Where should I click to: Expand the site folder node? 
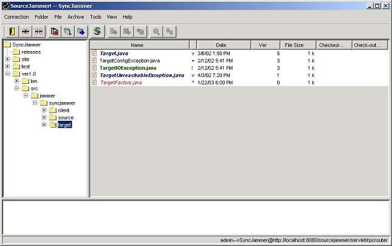pyautogui.click(x=7, y=59)
